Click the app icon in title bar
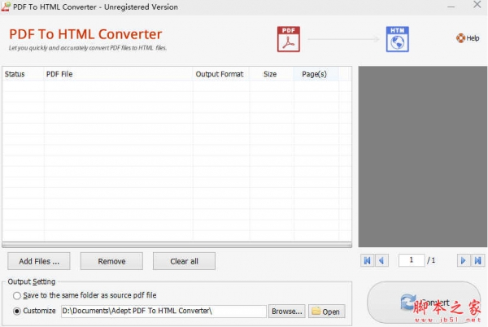This screenshot has height=327, width=488. 6,7
